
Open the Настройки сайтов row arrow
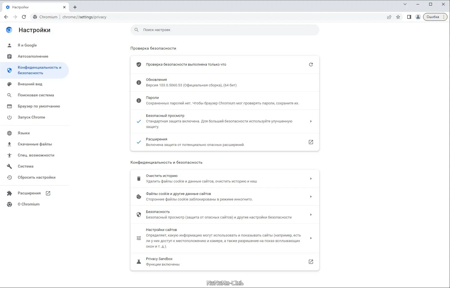pos(311,238)
